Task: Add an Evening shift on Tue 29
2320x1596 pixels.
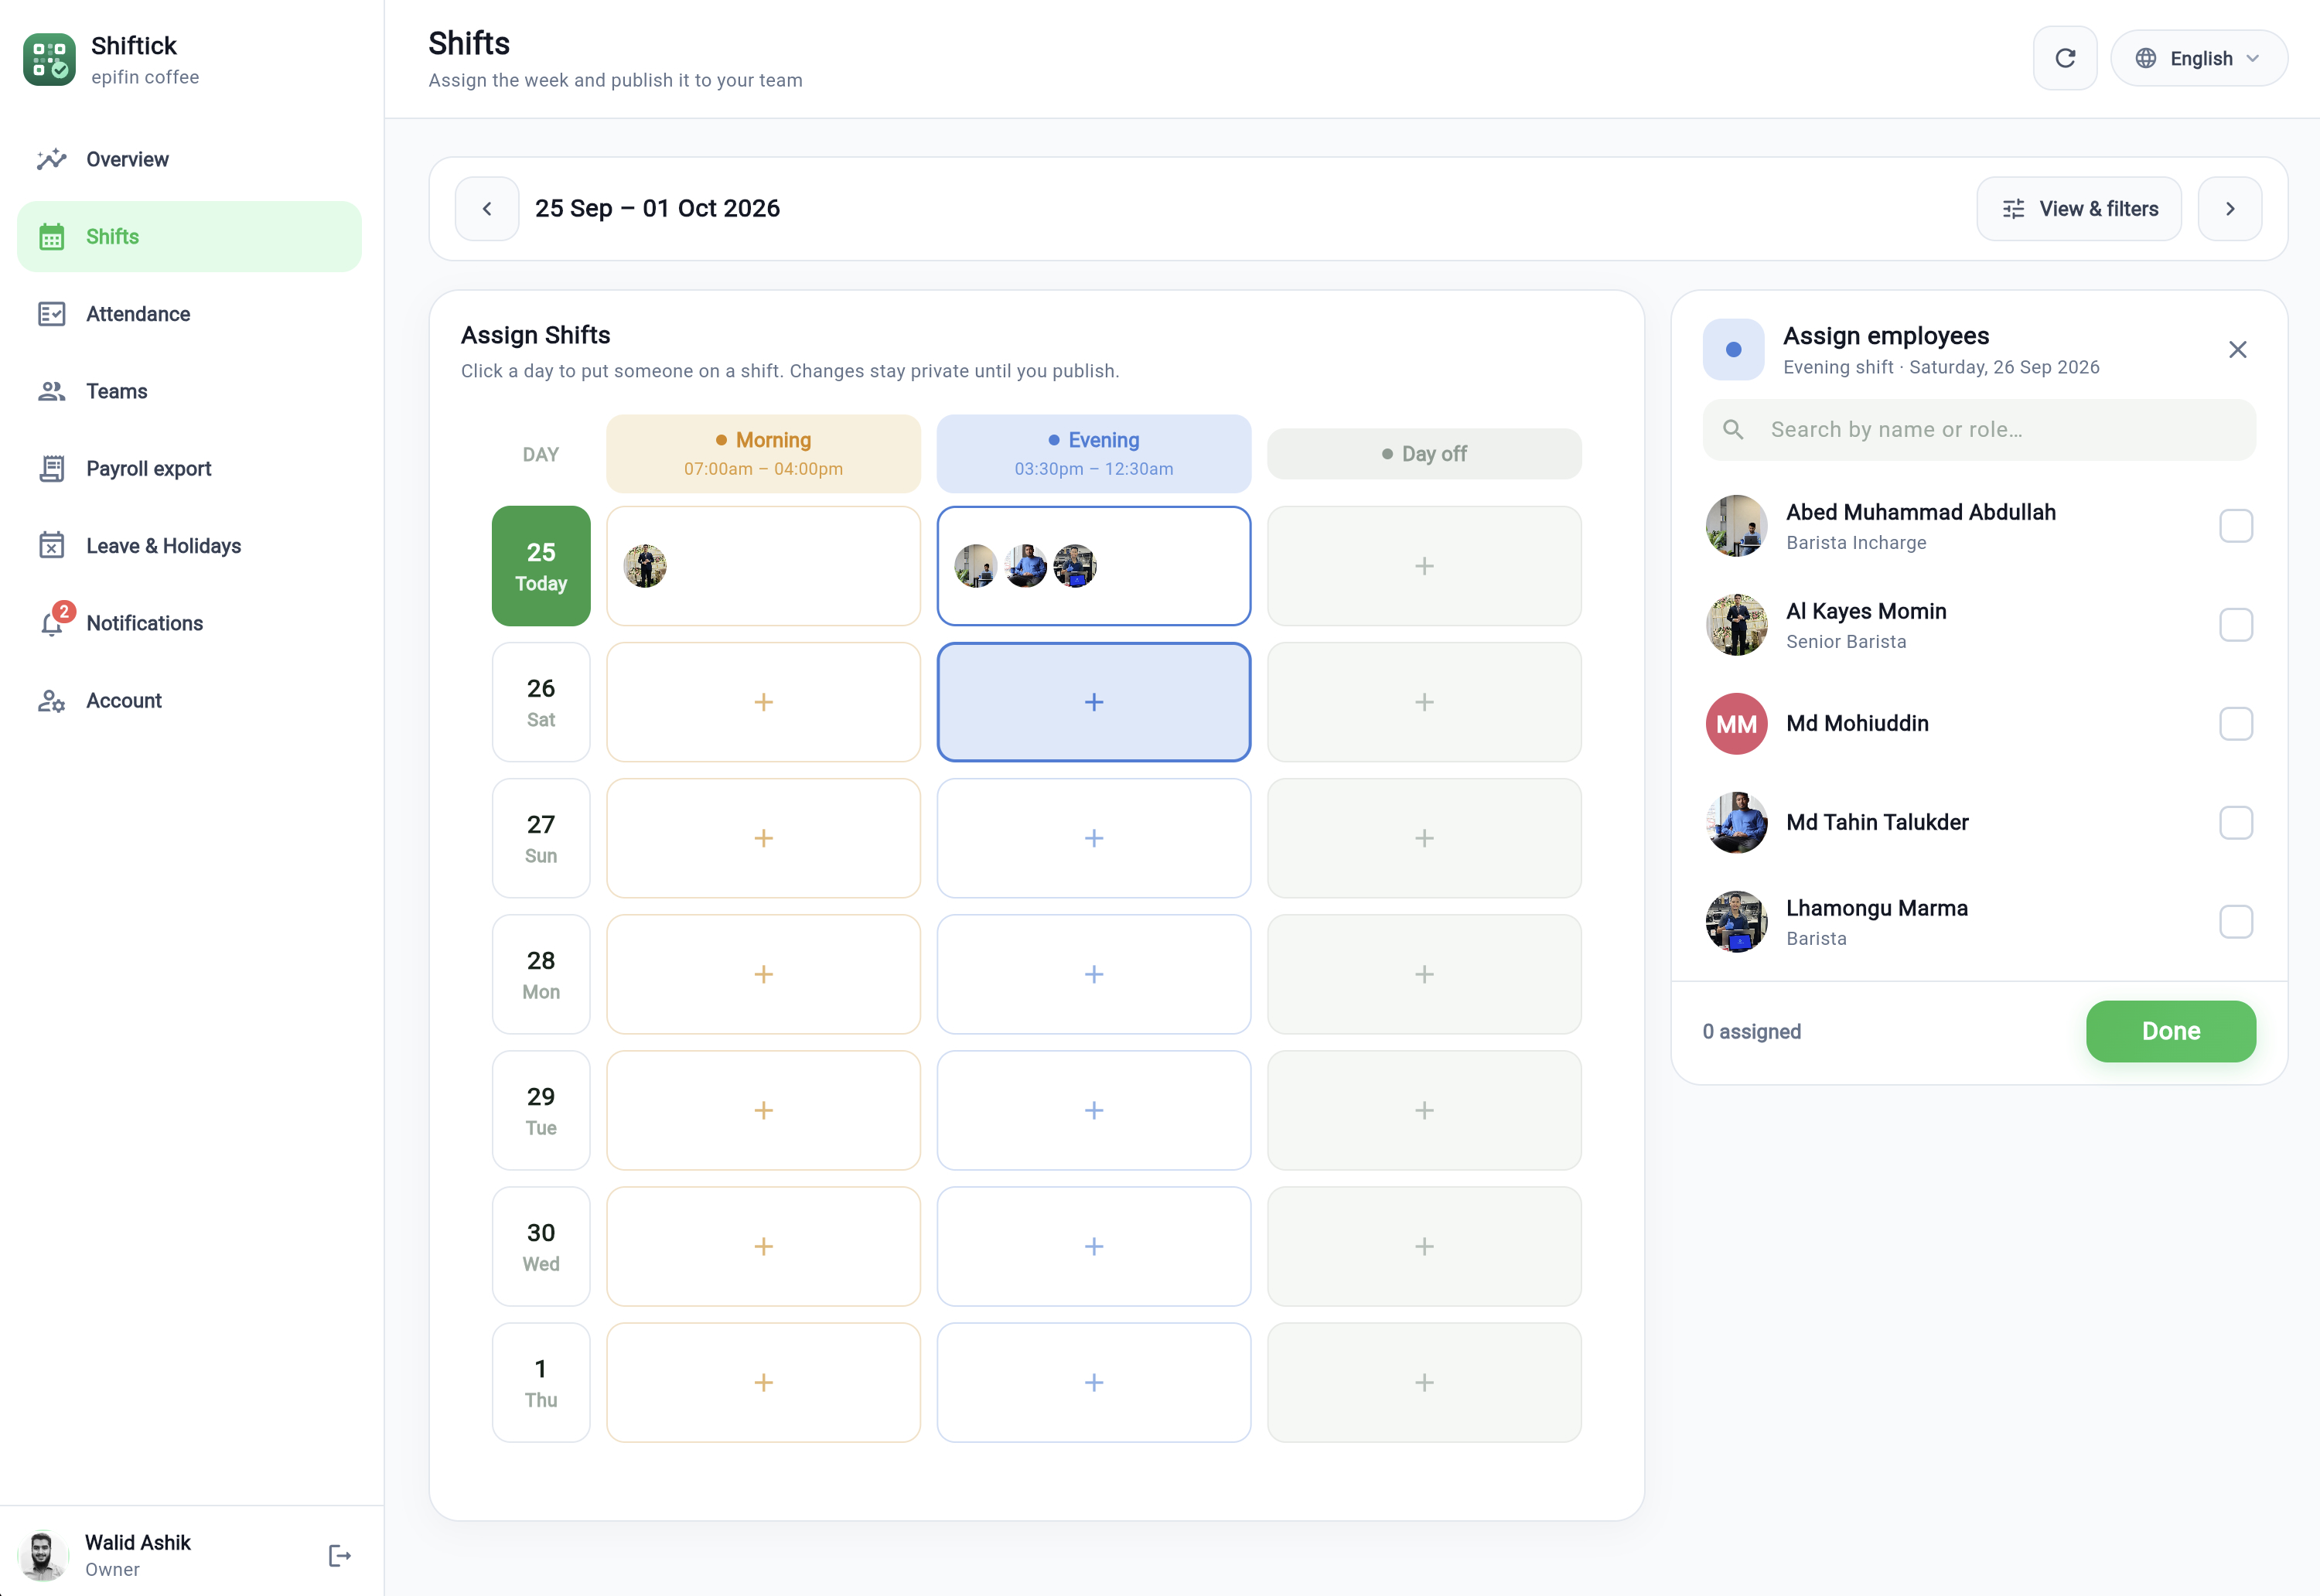Action: [x=1094, y=1110]
